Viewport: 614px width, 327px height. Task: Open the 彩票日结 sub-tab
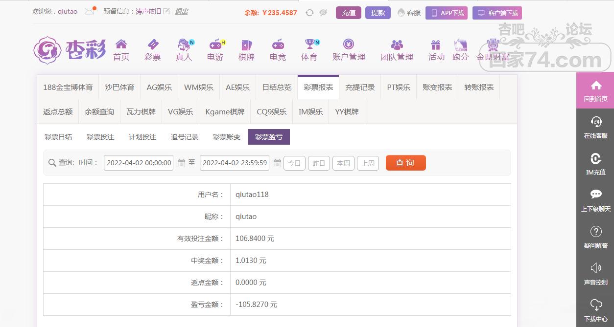point(58,137)
